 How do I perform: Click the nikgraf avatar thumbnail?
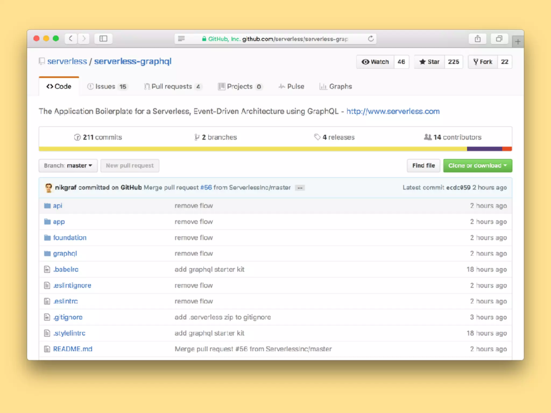coord(49,188)
